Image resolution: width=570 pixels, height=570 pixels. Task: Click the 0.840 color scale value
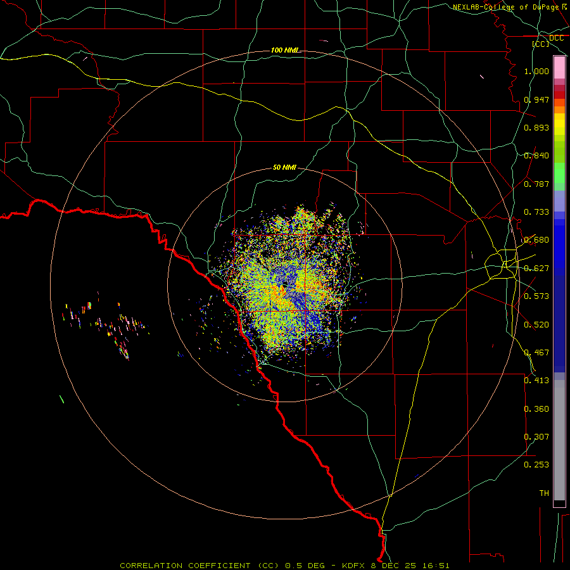(x=536, y=156)
